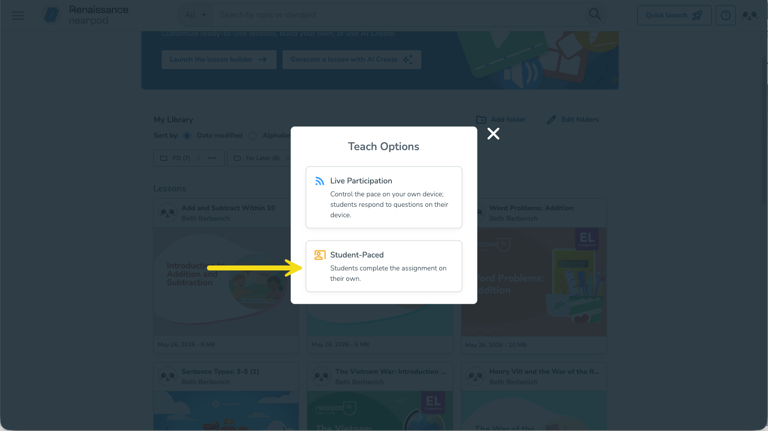Open the panda profile avatar menu

[x=749, y=15]
